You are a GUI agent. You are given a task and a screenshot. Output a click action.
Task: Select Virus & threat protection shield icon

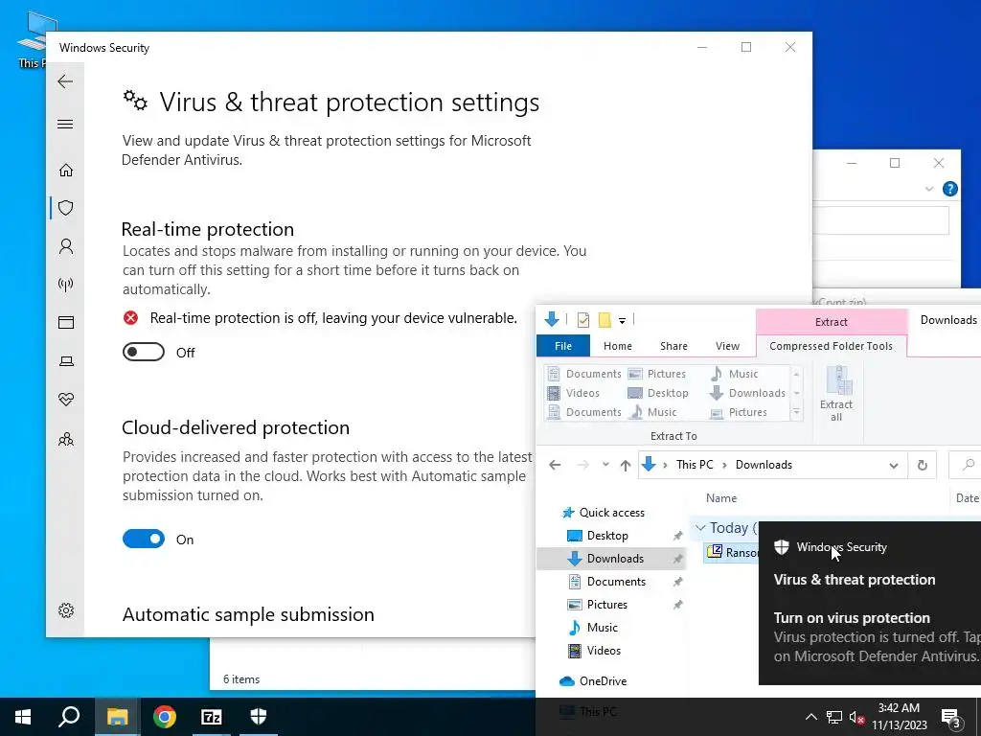(66, 208)
